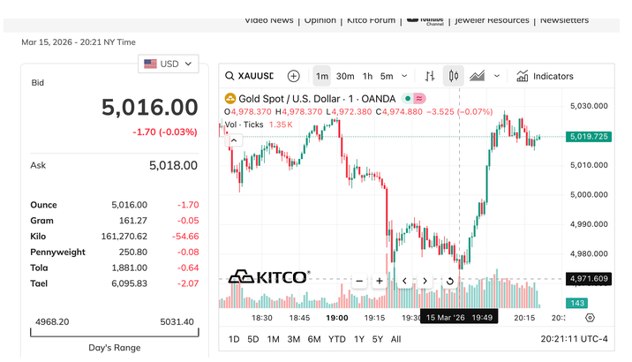Select the 1m interval button
The height and width of the screenshot is (362, 632).
[x=322, y=77]
